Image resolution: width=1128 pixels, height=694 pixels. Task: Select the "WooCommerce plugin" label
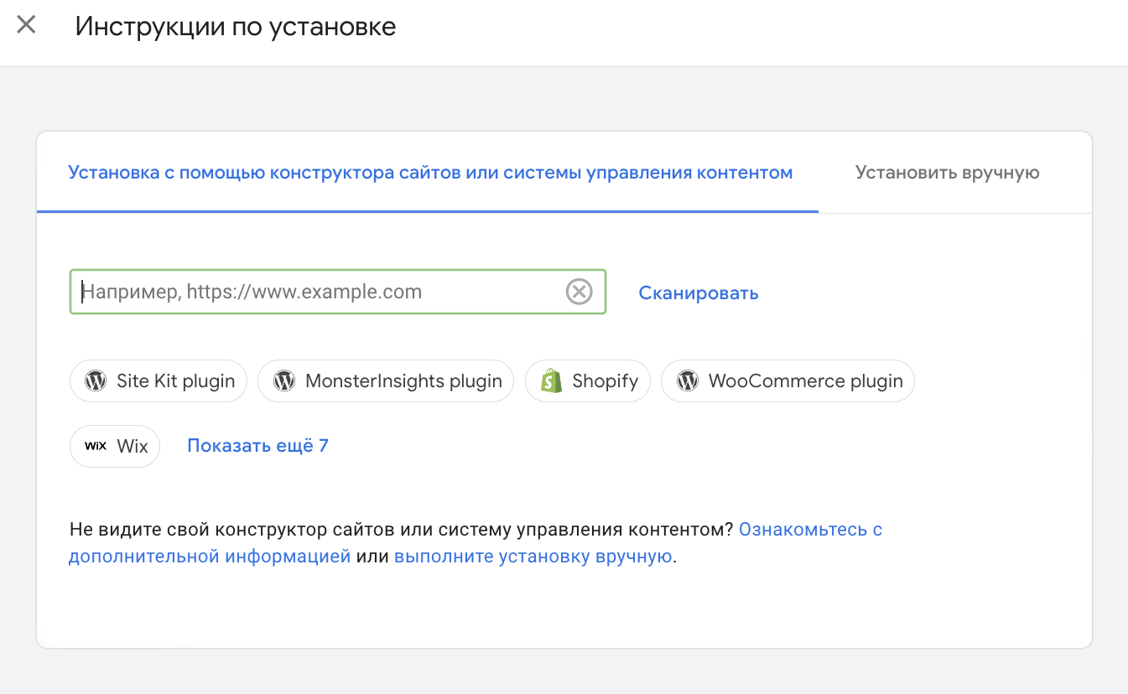(x=805, y=381)
